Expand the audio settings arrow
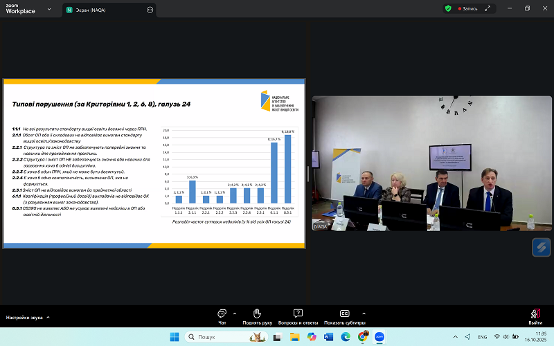This screenshot has height=346, width=554. coord(48,318)
